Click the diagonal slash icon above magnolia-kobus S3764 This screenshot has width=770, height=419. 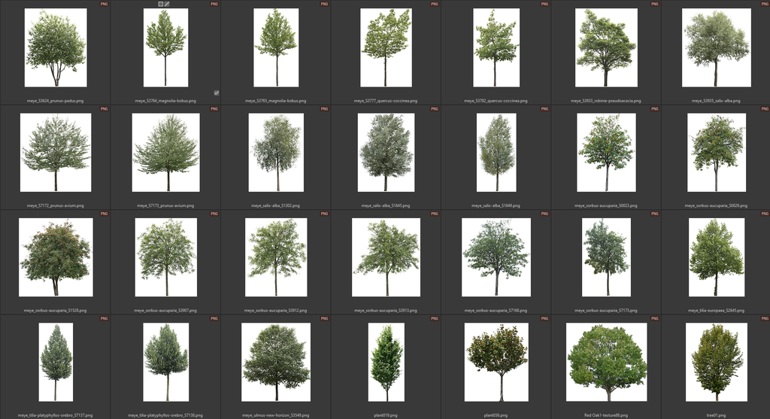(x=168, y=4)
